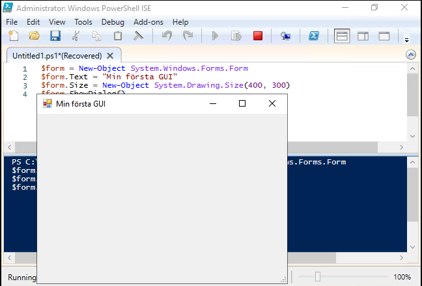Launch PowerShell.exe from the blue console icon
This screenshot has height=286, width=422.
[313, 36]
